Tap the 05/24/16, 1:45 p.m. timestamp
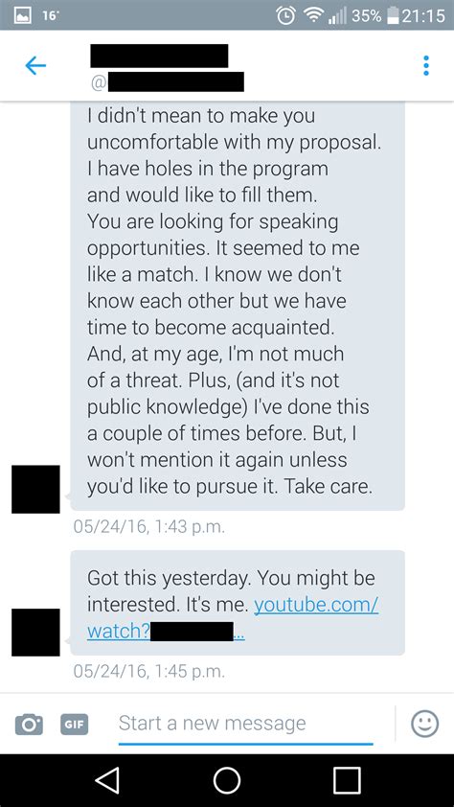The image size is (454, 807). [x=149, y=671]
